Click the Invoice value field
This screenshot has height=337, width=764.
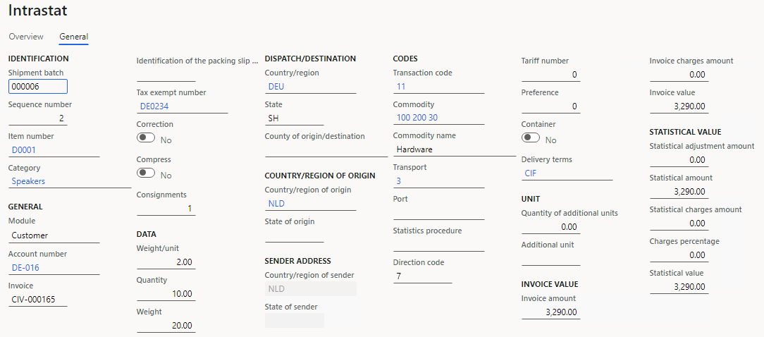(x=679, y=106)
